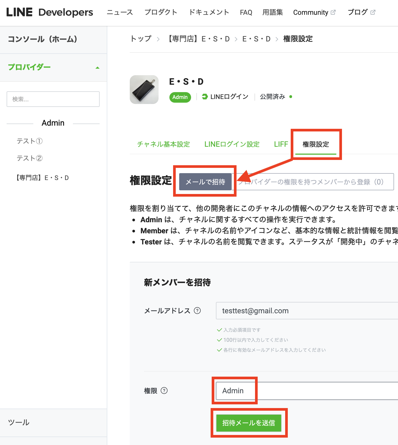Select provider テスト② in sidebar
Screen dimensions: 398x445
30,158
